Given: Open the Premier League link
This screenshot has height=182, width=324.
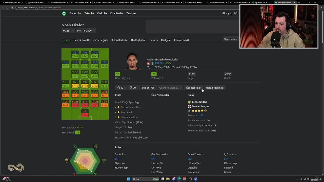Looking at the screenshot, I should 200,106.
